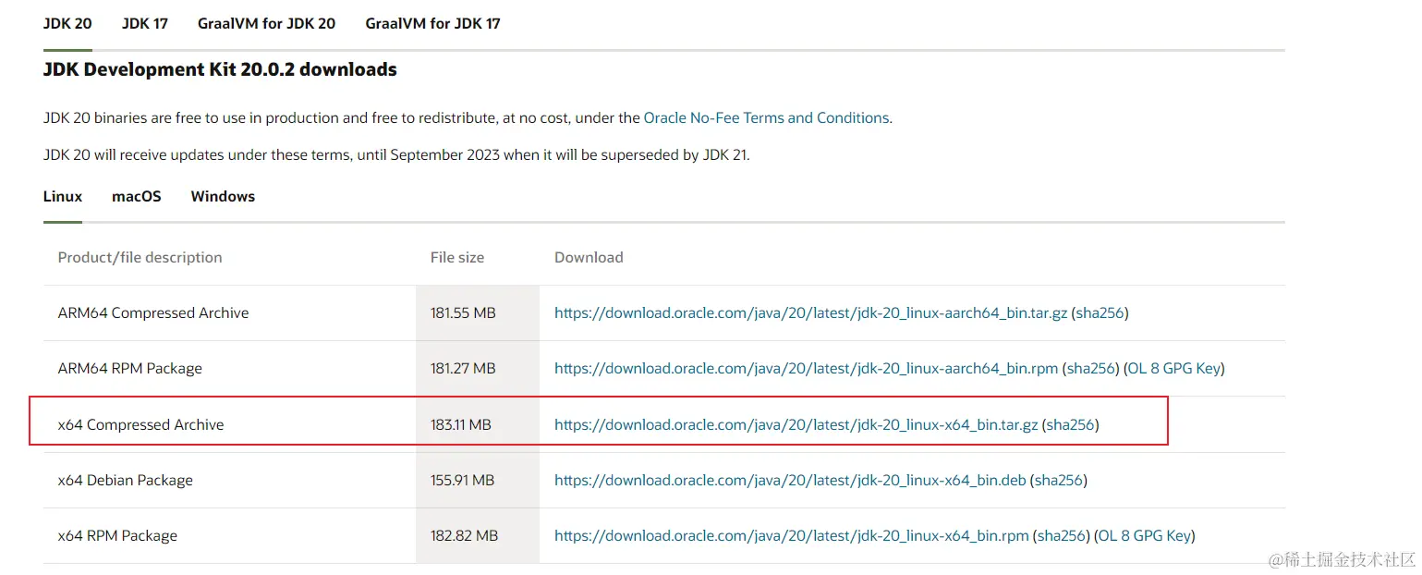Click the JDK 21 supersede notice sentence

tap(396, 154)
